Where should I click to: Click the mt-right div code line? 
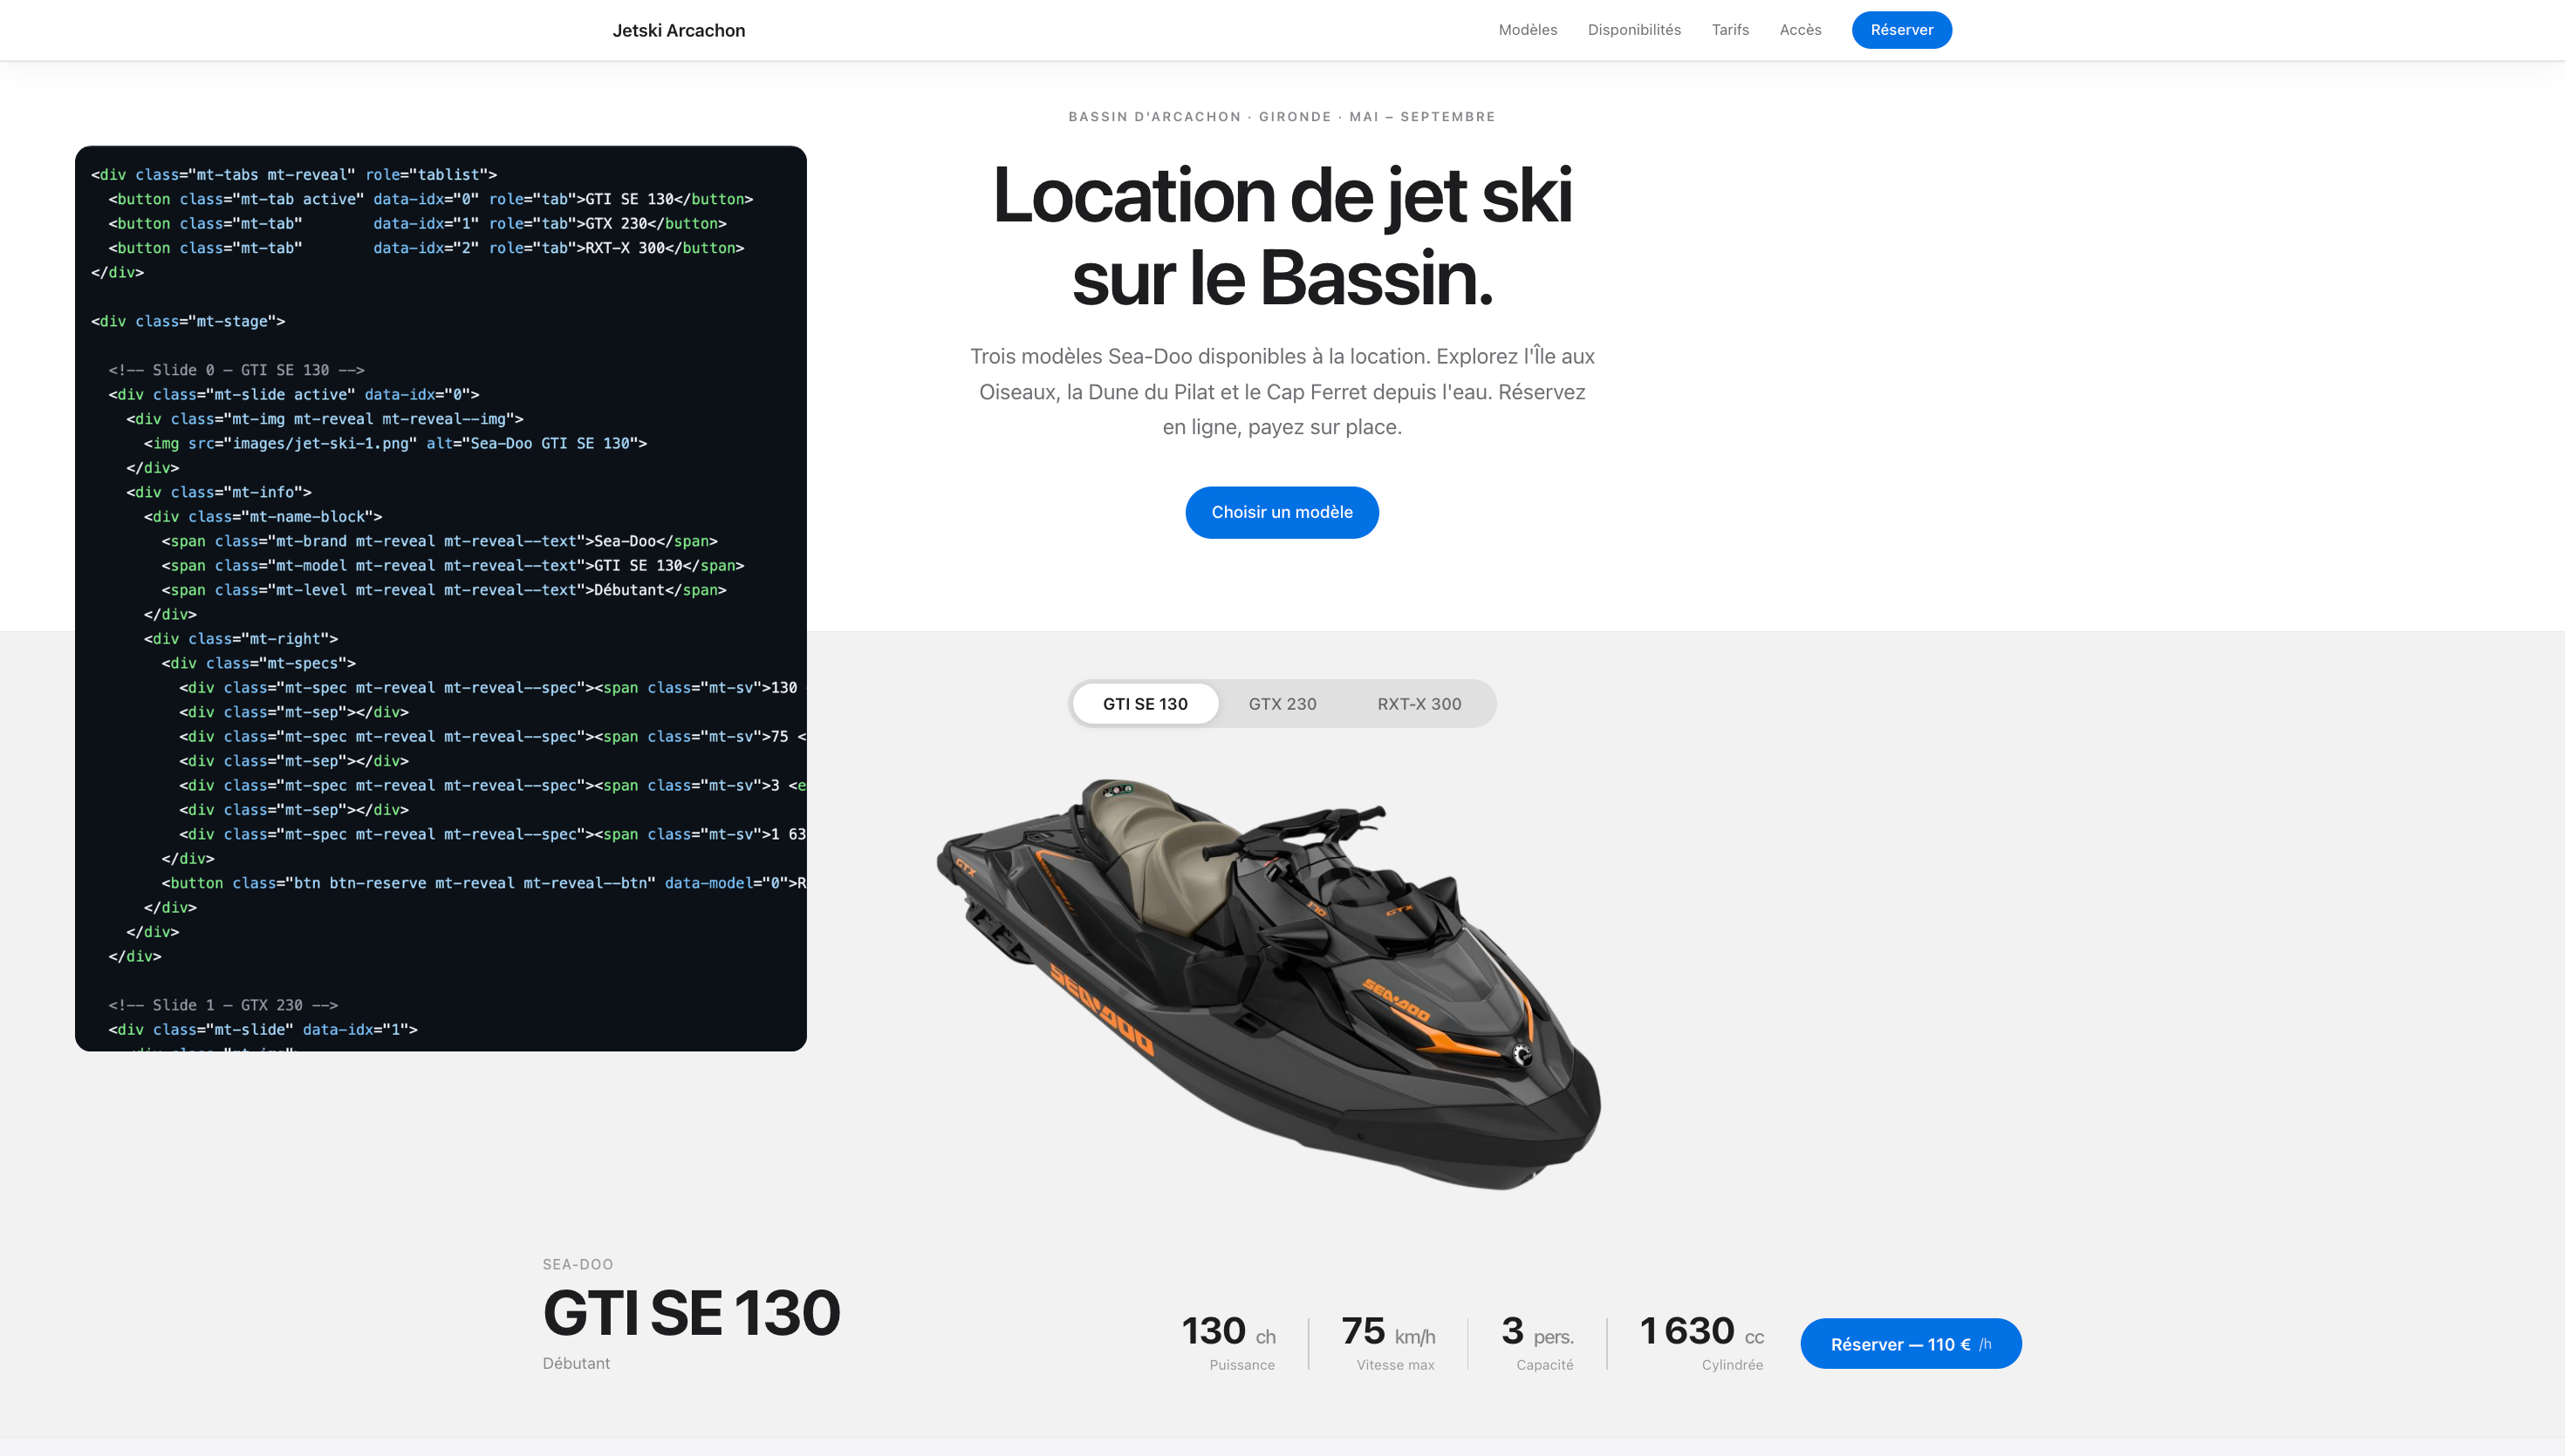241,639
